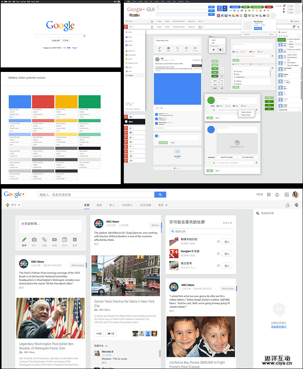Screen dimensions: 303x369
Task: Switch to the 朋友 tab
Action: click(99, 205)
